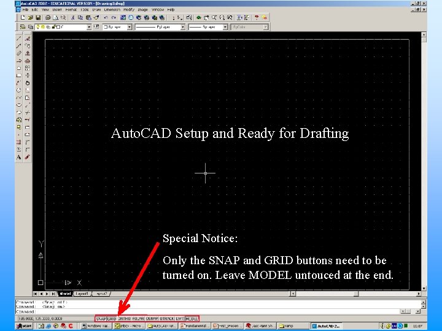Select the Move modify tool
This screenshot has width=442, height=331.
point(28,75)
